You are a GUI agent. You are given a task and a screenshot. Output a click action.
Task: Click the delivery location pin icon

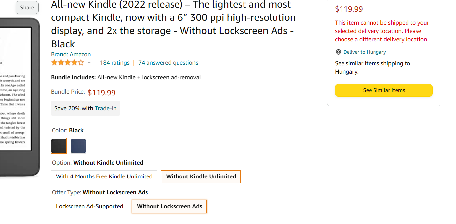[338, 52]
